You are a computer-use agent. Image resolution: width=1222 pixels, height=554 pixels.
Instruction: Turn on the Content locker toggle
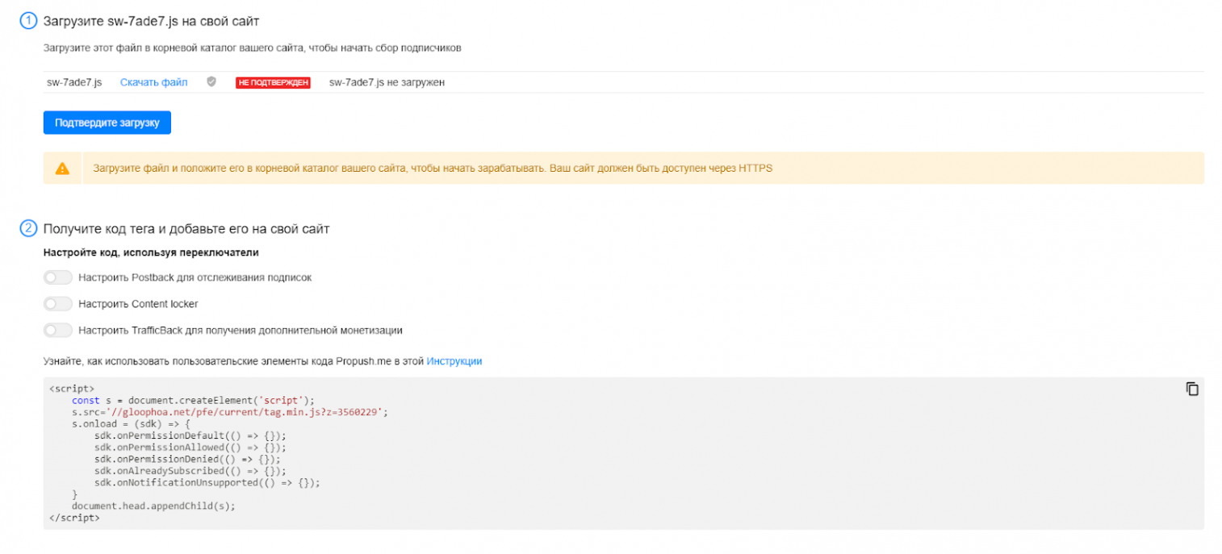(58, 304)
